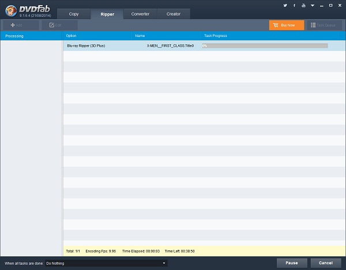This screenshot has height=270, width=346.
Task: Click the Time Elapsed 00:00:03 status
Action: point(141,251)
